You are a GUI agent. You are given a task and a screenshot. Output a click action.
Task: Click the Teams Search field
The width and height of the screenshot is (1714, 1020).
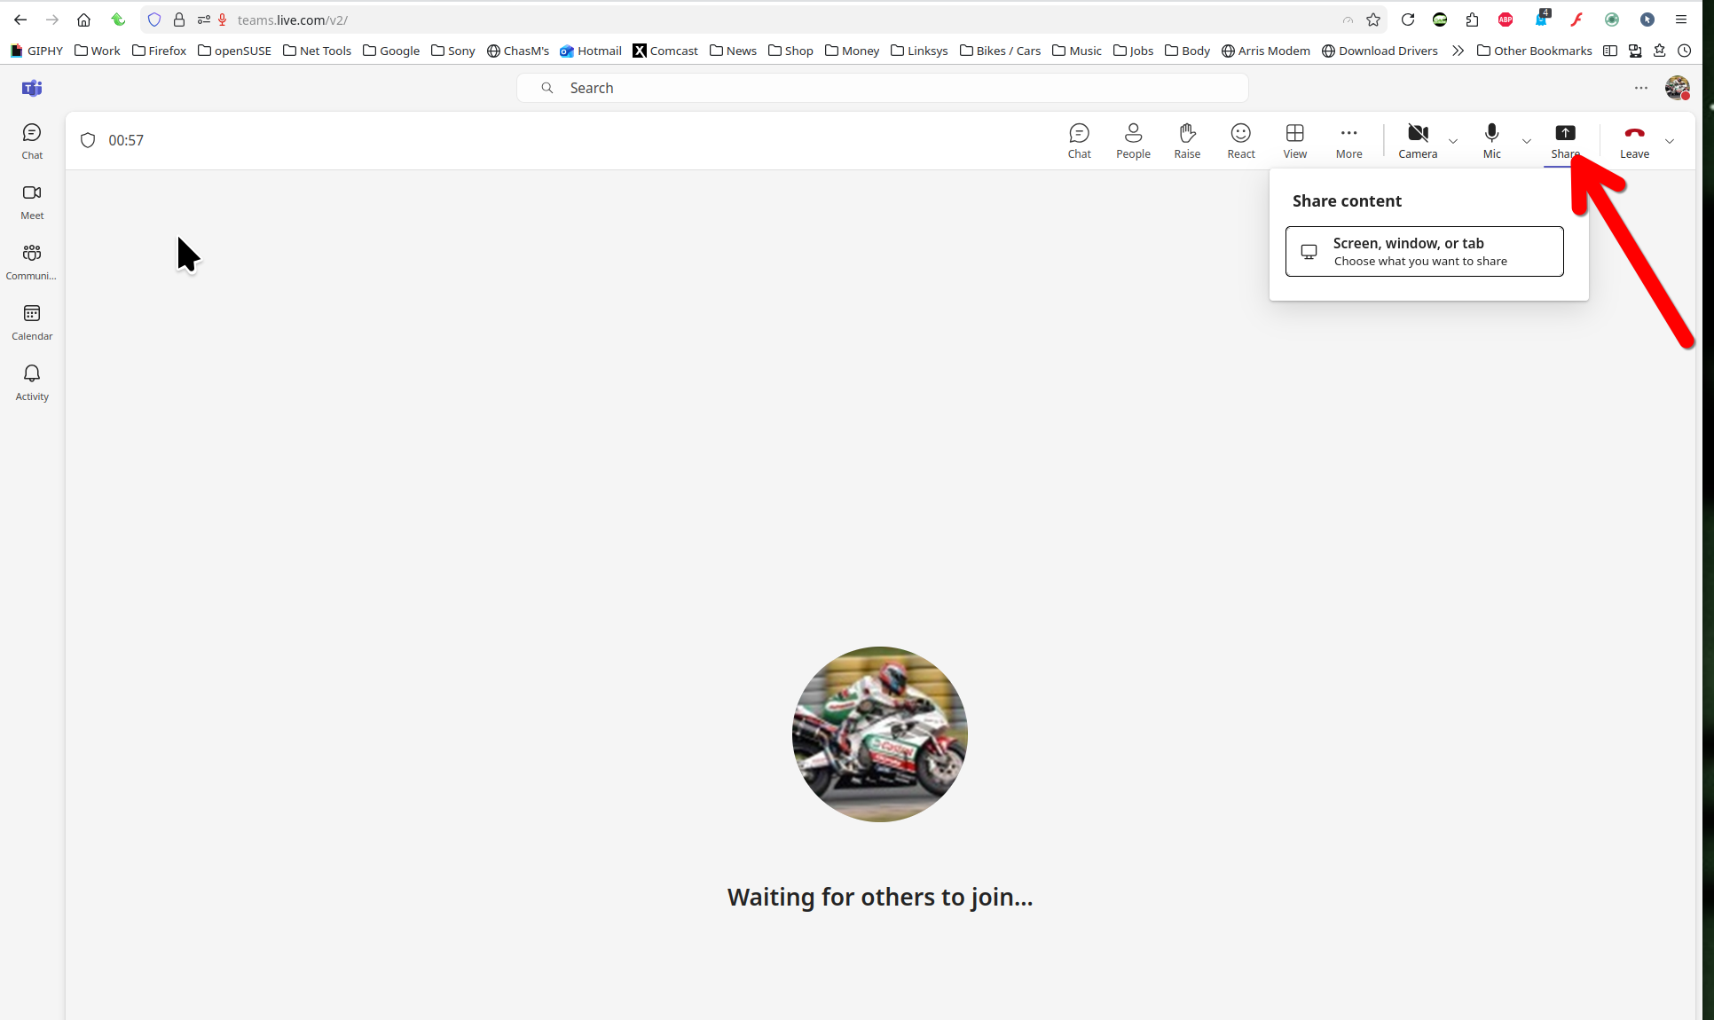point(882,88)
